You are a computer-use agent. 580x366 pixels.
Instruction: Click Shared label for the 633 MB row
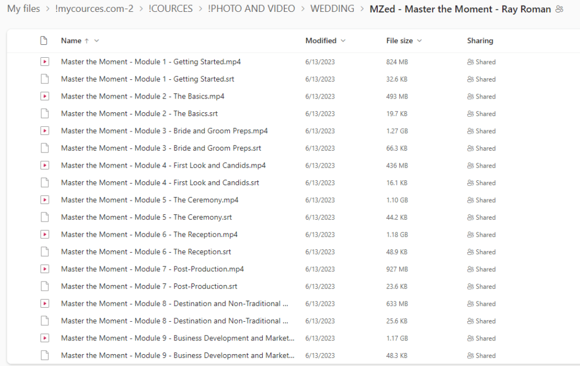[x=485, y=304]
